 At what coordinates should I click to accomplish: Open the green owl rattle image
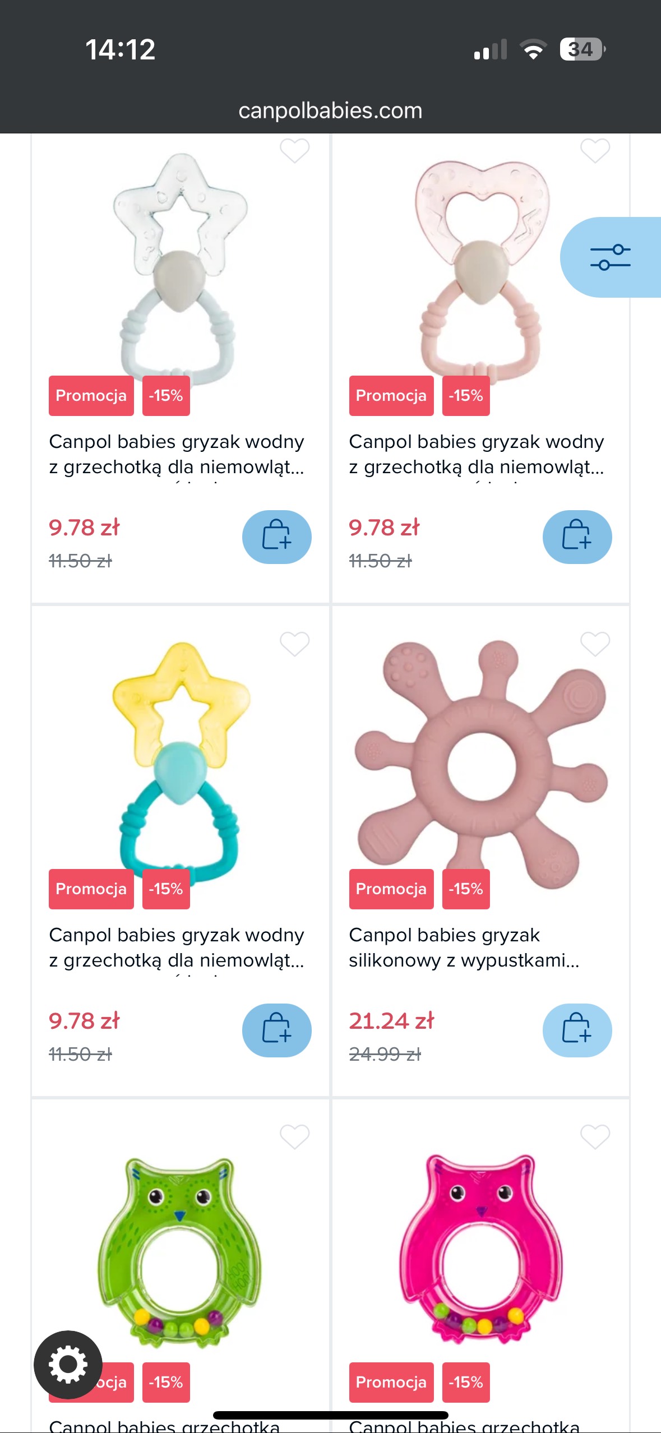[x=179, y=1250]
